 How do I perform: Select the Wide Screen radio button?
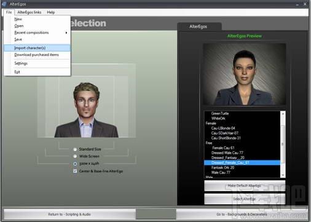click(x=75, y=156)
